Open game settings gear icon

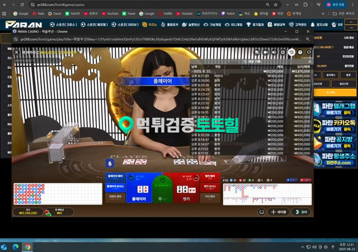pos(283,52)
